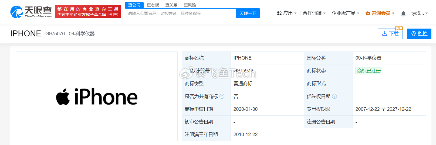
Task: Click the 商标状态 label
Action: (x=316, y=71)
